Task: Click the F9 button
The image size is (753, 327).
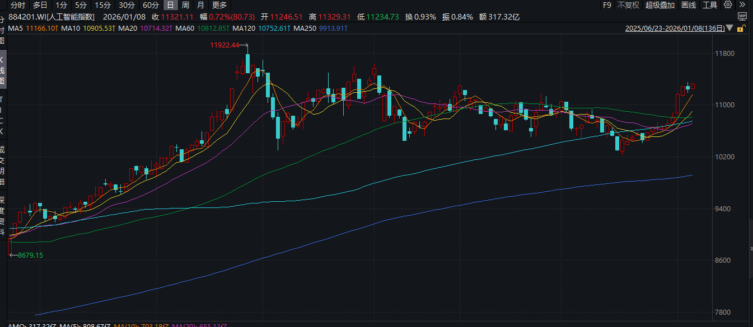Action: point(607,5)
